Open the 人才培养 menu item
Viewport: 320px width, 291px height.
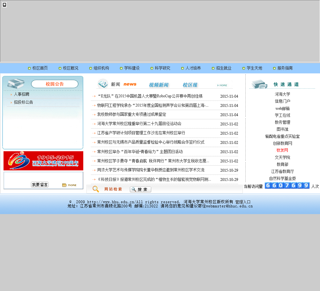pos(193,68)
